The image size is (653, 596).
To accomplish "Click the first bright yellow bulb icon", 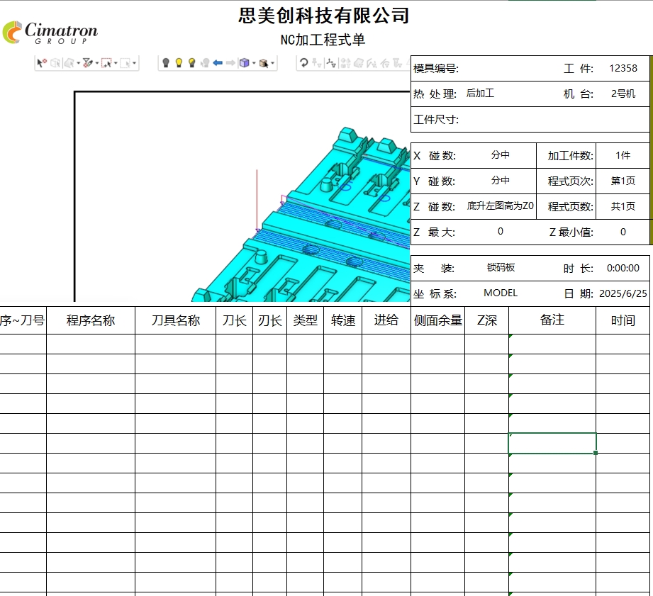I will point(179,63).
